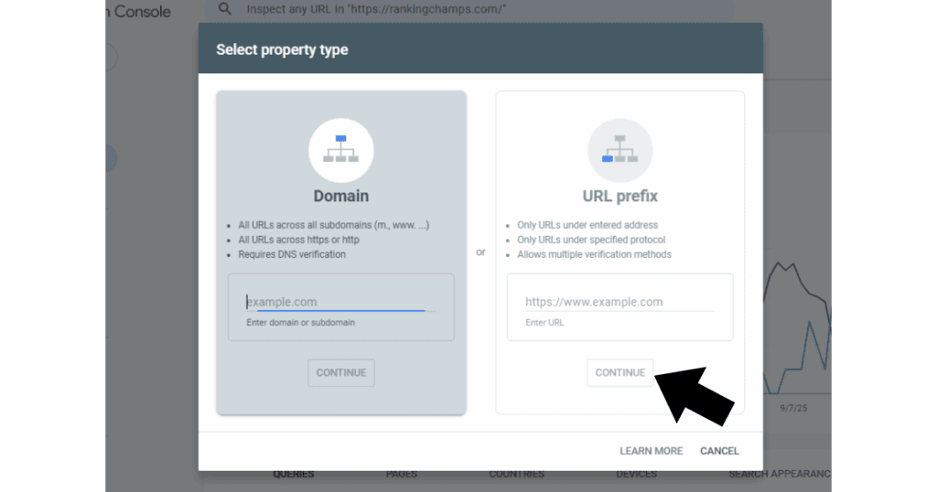Click the magnifier search icon
The image size is (937, 492).
tap(224, 9)
